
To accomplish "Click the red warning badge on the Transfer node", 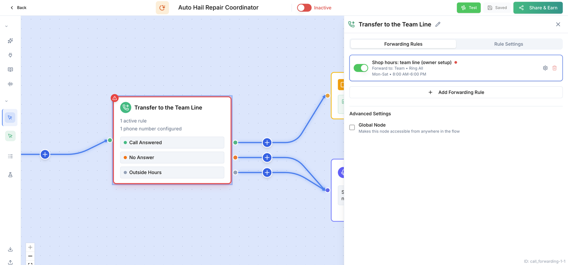I will [114, 98].
